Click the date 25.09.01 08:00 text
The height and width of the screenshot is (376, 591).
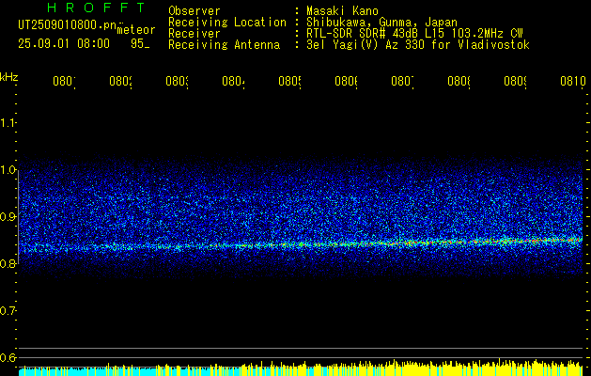[x=64, y=44]
